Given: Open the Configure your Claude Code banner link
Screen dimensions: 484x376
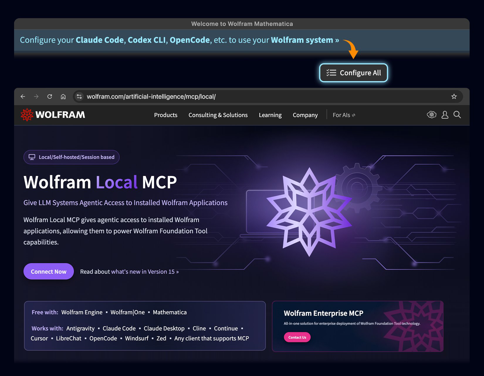Looking at the screenshot, I should [x=179, y=40].
